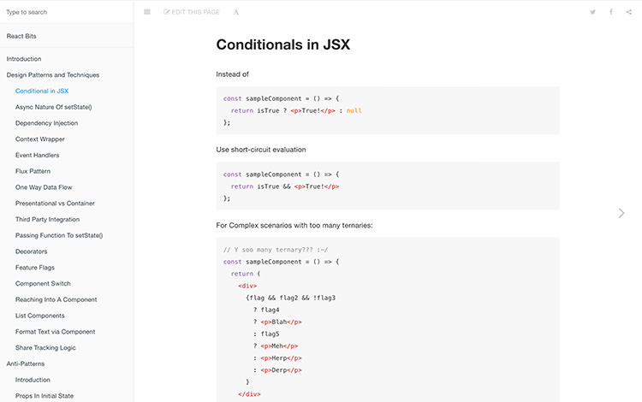Select Design Patterns and Techniques section

click(53, 75)
